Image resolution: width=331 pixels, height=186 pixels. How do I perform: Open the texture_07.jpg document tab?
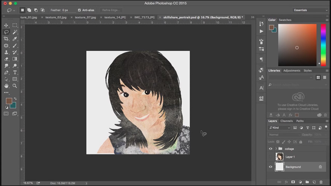coord(85,17)
